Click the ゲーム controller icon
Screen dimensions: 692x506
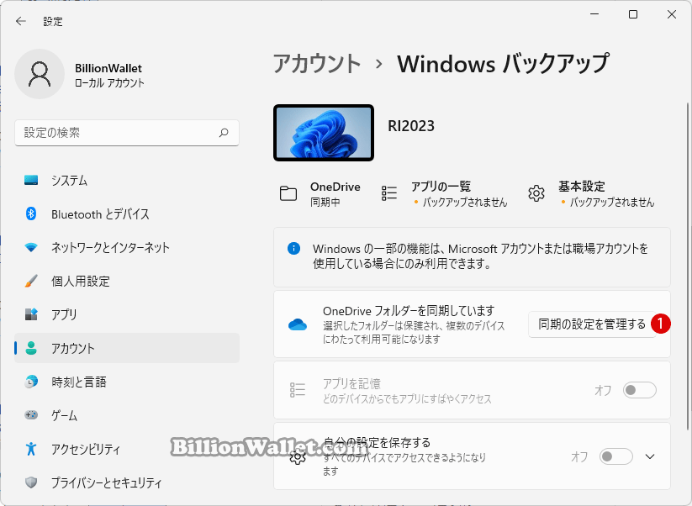[x=31, y=415]
